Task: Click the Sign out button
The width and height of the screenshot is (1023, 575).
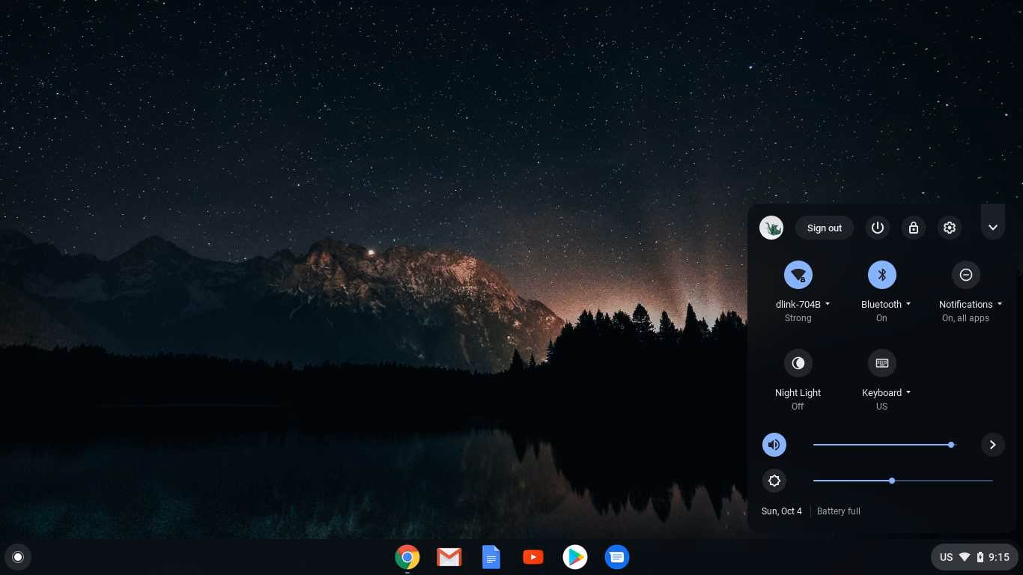Action: point(824,228)
